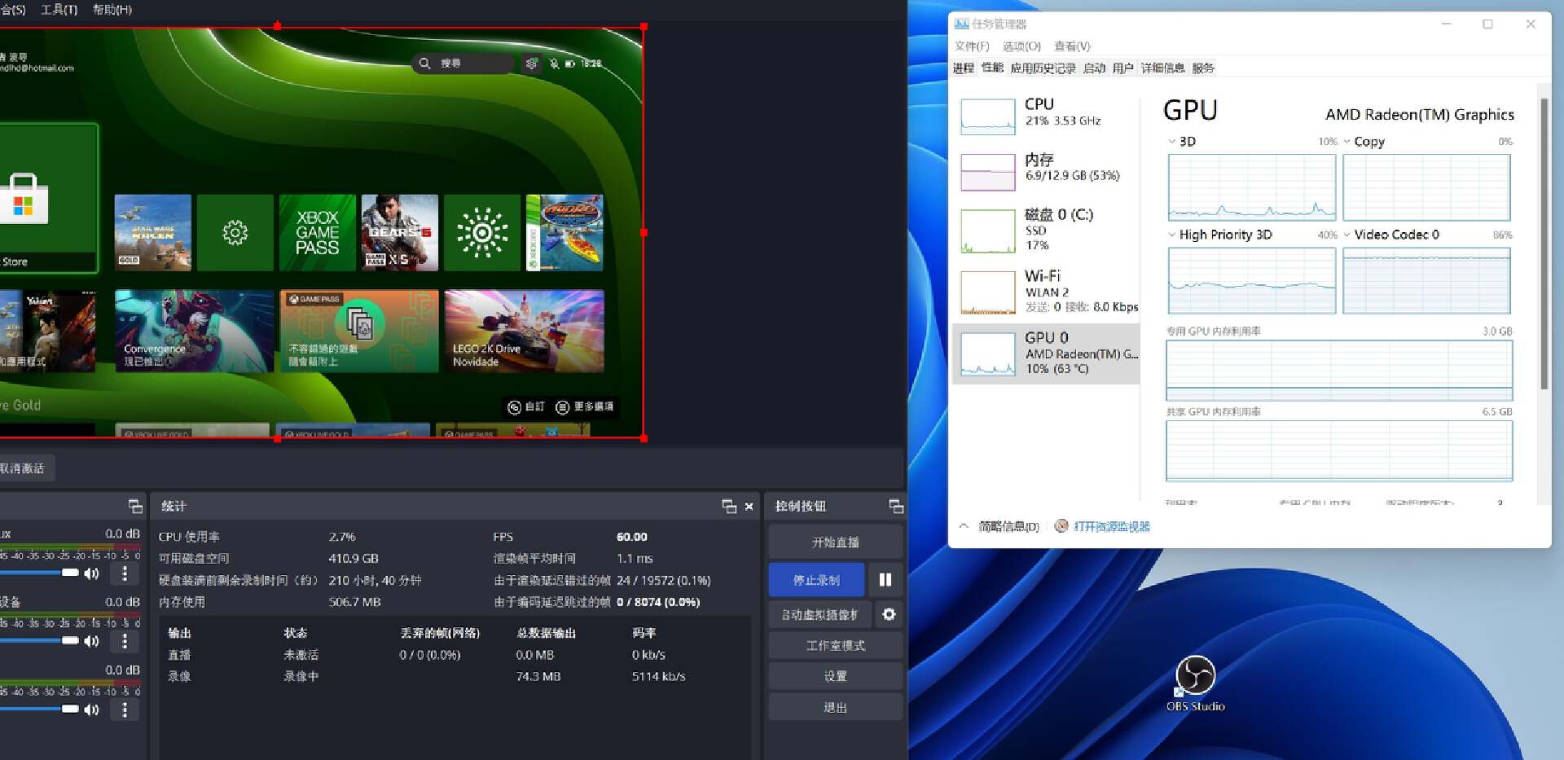Click the Xbox settings gear tile
This screenshot has width=1564, height=760.
235,233
